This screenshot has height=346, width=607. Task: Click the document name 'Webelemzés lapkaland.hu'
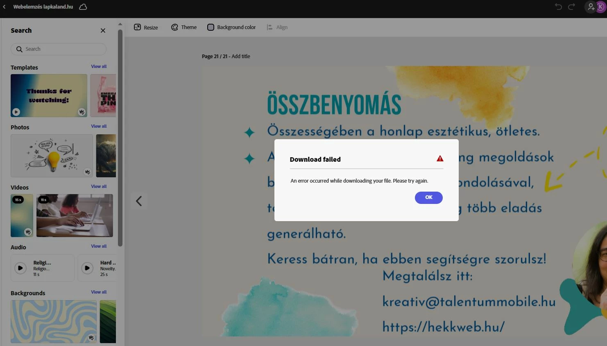(43, 7)
